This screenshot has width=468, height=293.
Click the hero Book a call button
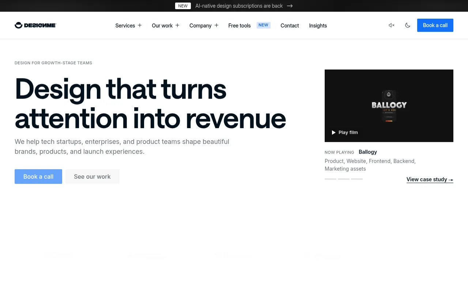(x=38, y=177)
